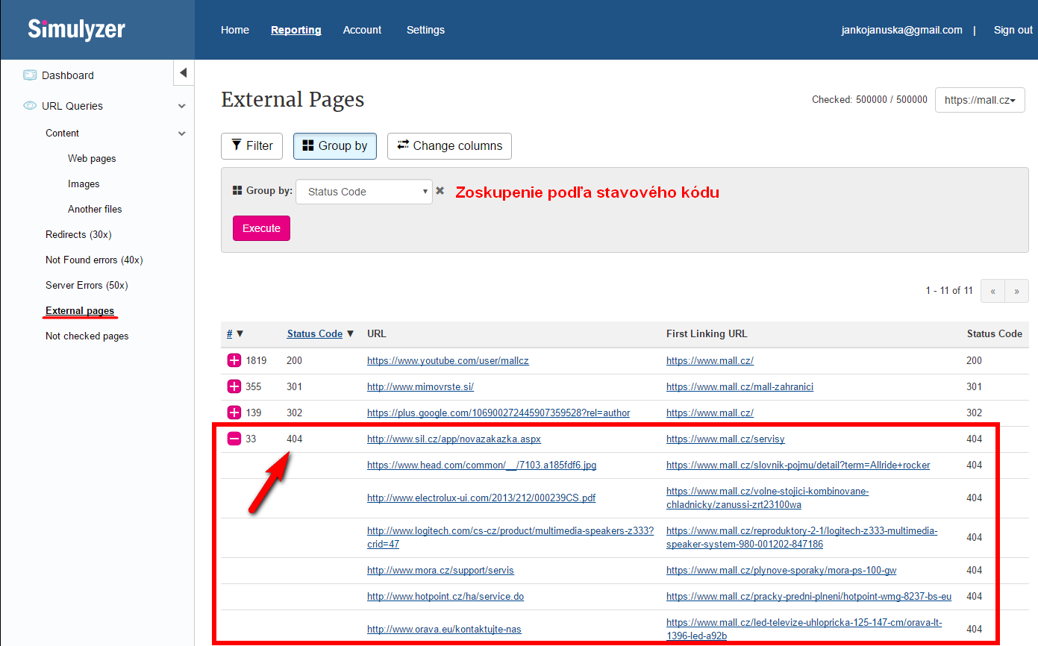Select Web pages in sidebar
The width and height of the screenshot is (1038, 646).
tap(92, 158)
